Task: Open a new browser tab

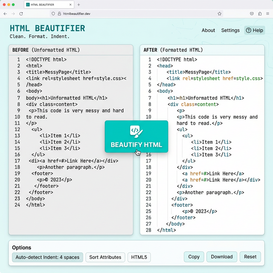Action: [78, 5]
